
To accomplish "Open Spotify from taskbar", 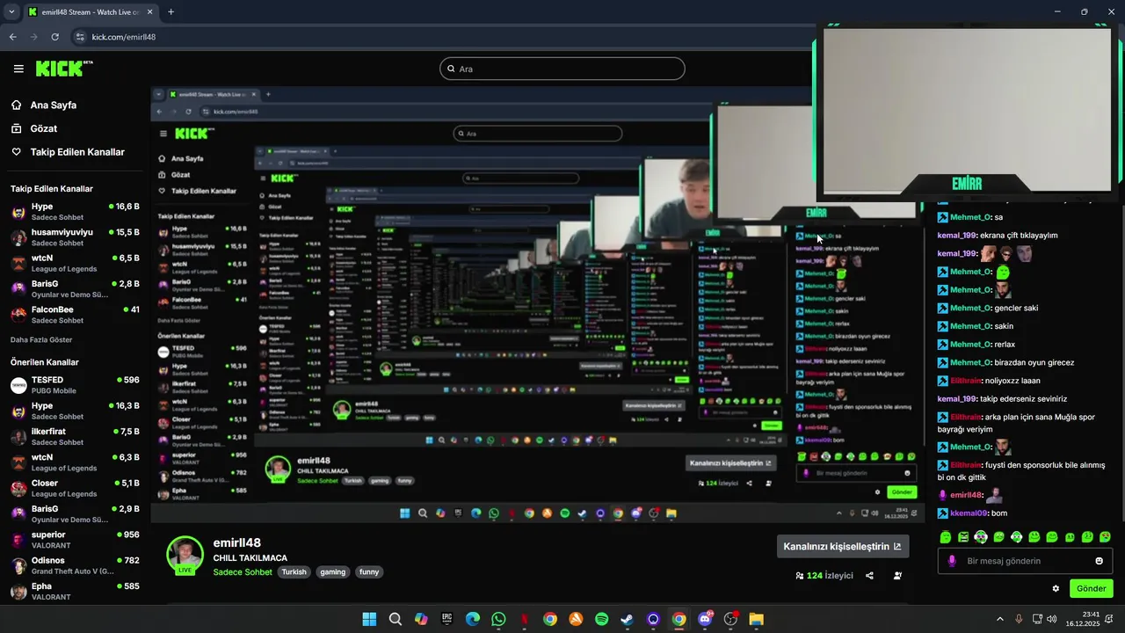I will tap(601, 619).
